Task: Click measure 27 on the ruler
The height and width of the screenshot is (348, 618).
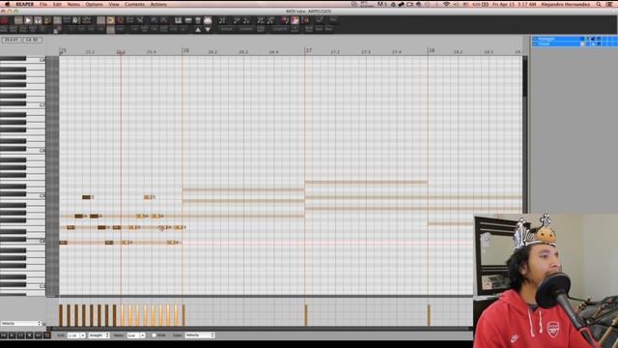Action: click(x=309, y=50)
